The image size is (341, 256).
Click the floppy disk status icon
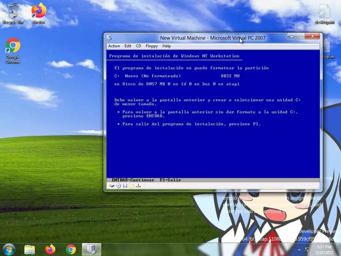[x=125, y=186]
